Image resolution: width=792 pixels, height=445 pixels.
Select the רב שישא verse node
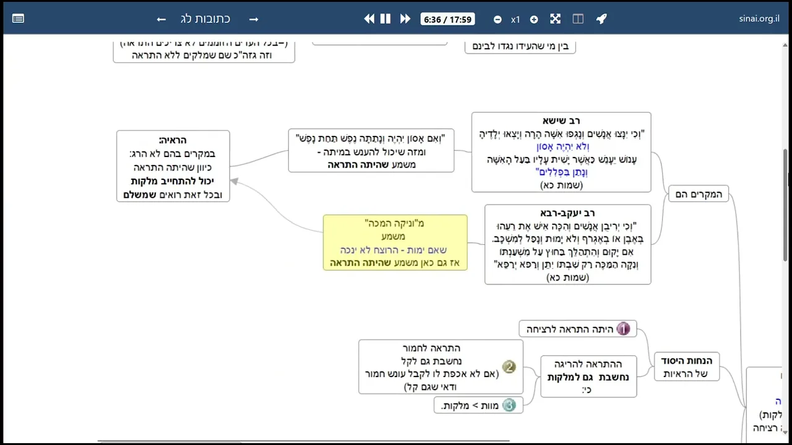561,152
